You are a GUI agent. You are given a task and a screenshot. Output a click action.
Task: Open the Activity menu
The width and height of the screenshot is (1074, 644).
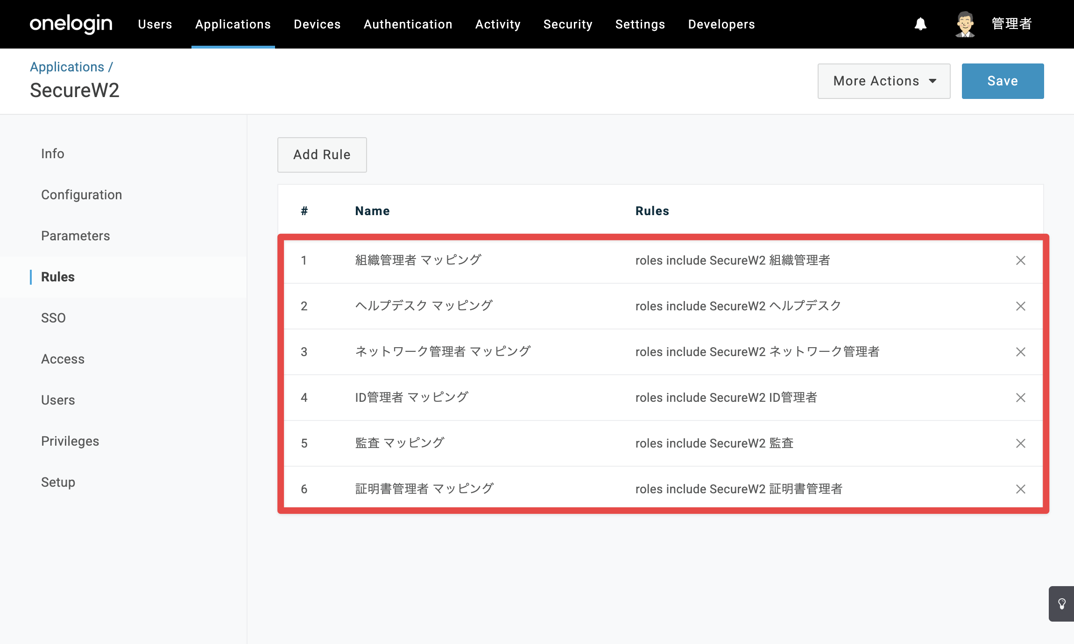tap(498, 24)
